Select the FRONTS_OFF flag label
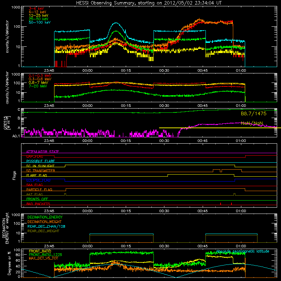 coord(37,199)
